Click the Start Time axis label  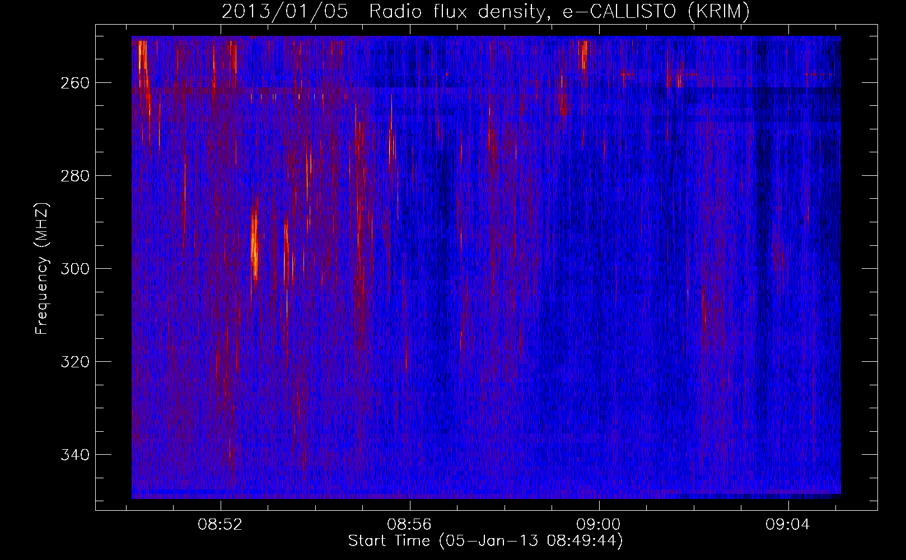click(x=485, y=541)
